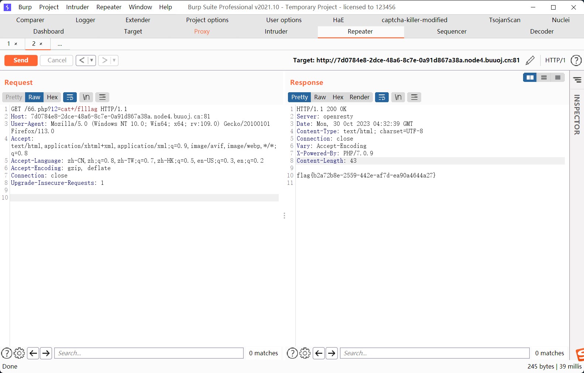The height and width of the screenshot is (373, 584).
Task: Open the Logger tab
Action: [x=85, y=20]
